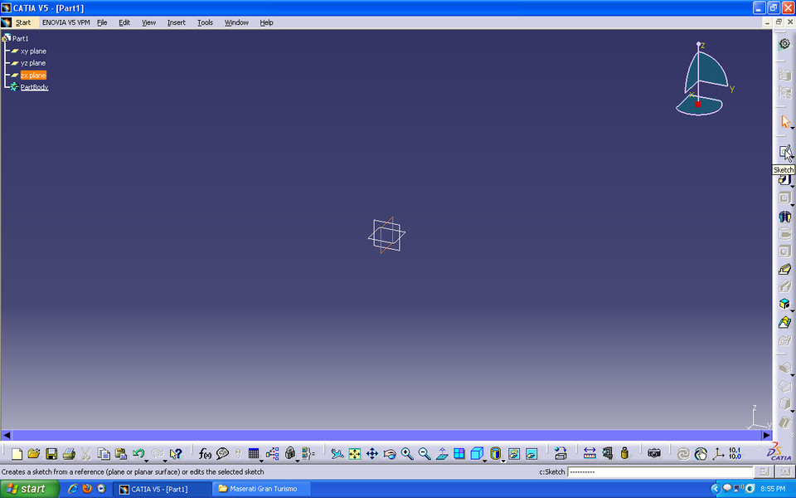Select the Fit All In view icon
The image size is (796, 498).
(x=354, y=454)
